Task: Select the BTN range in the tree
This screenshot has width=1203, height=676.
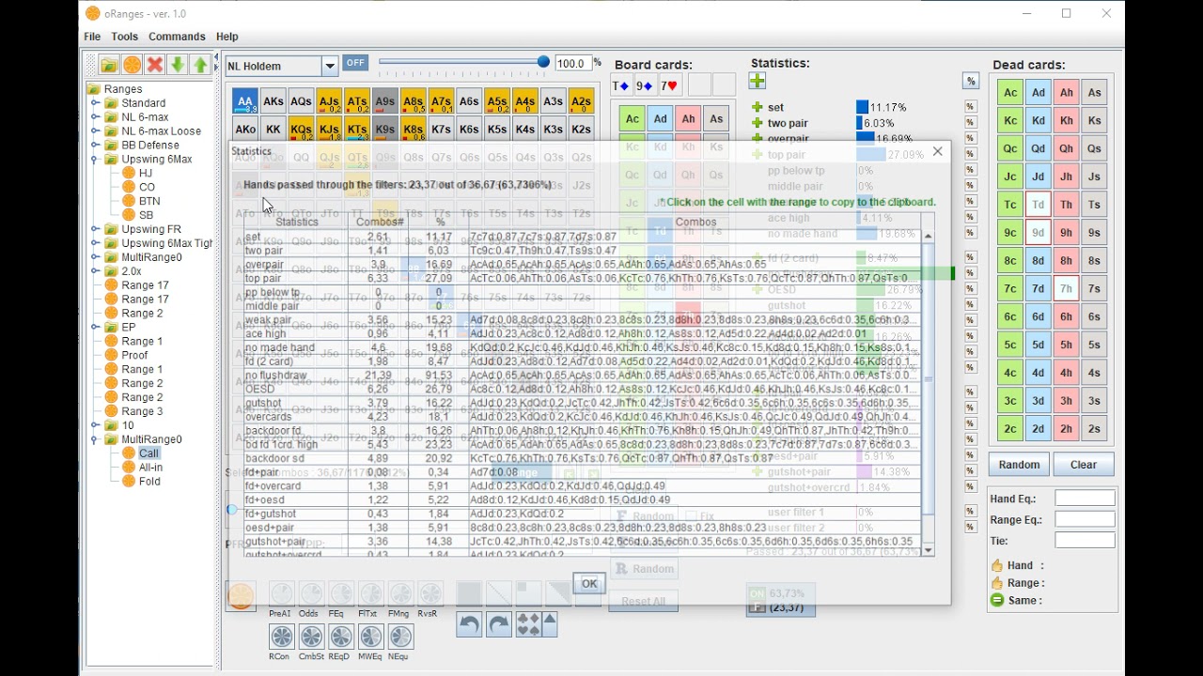Action: [x=149, y=201]
